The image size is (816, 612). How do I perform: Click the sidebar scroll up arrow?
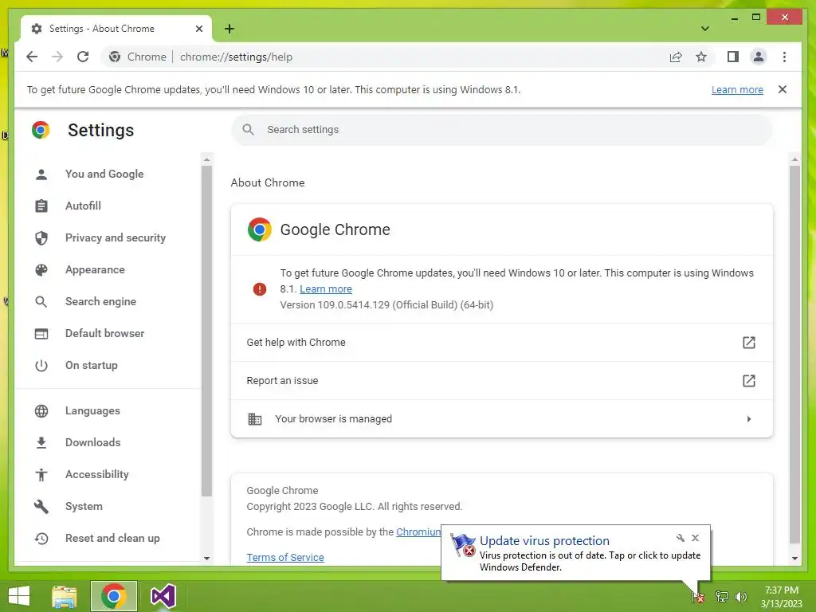pos(206,159)
